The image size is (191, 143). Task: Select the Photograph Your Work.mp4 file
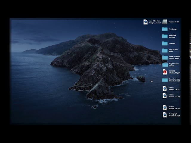pyautogui.click(x=165, y=115)
